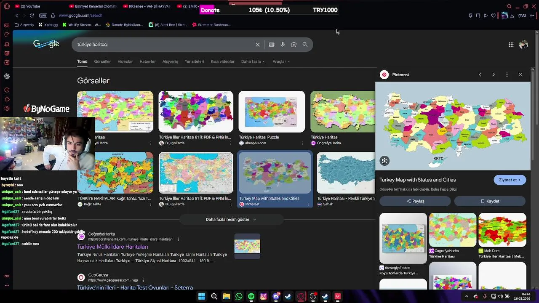Start voice search with the microphone icon
The height and width of the screenshot is (303, 539).
[x=283, y=45]
